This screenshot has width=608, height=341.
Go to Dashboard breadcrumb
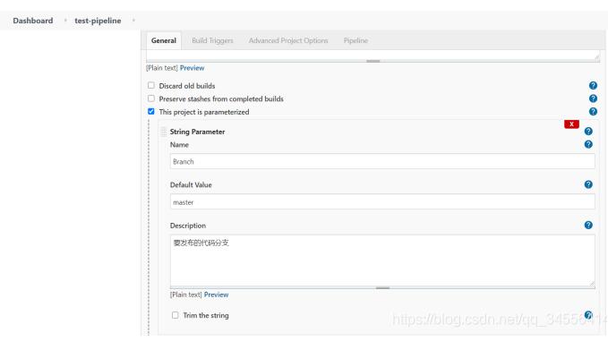point(33,21)
